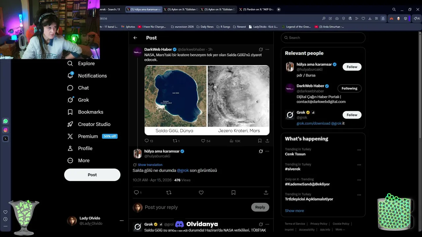Image resolution: width=422 pixels, height=237 pixels.
Task: Open browser downloads icon in toolbar
Action: (370, 18)
